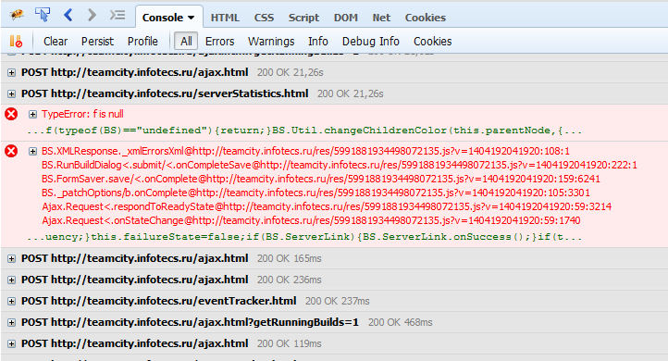668x361 pixels.
Task: Click the 200 OK 468ms status text
Action: [400, 322]
